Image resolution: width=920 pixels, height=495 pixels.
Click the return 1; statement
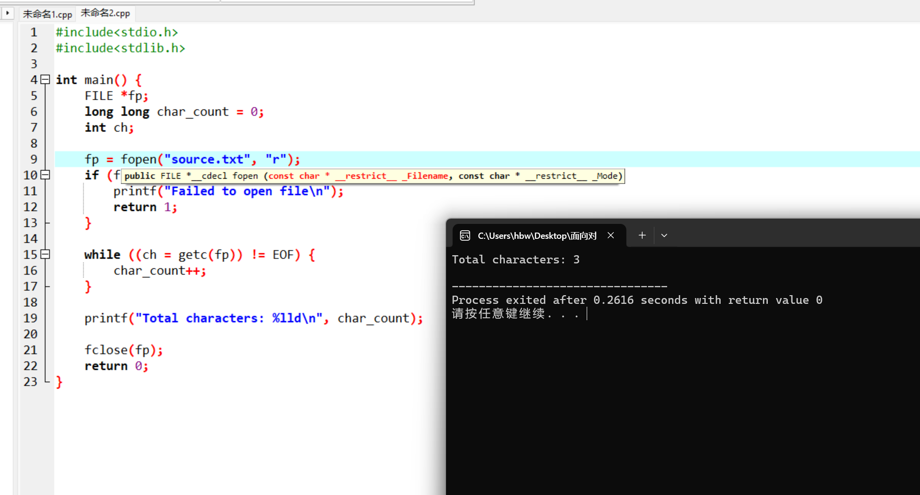coord(145,207)
